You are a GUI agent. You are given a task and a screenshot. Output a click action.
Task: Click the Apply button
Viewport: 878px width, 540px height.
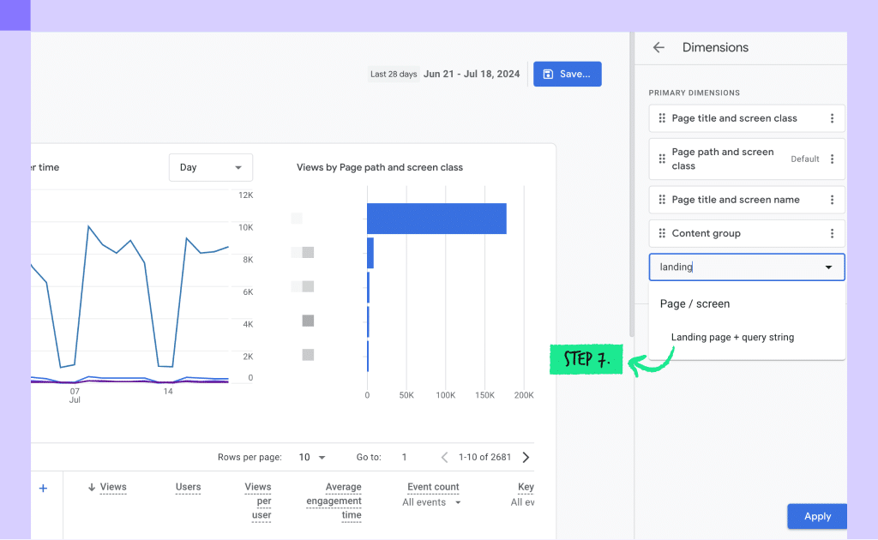point(817,517)
